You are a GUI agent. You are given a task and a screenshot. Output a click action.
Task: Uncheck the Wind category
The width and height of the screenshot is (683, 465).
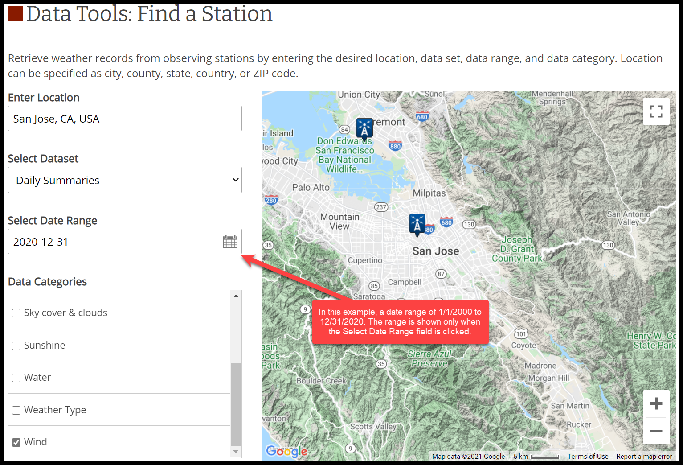(16, 442)
